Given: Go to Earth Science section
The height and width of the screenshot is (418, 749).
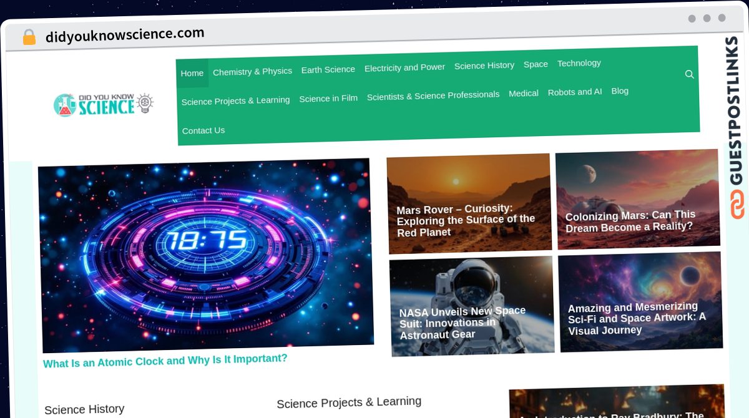Looking at the screenshot, I should 328,69.
